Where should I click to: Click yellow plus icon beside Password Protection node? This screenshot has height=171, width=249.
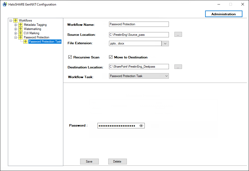20,37
